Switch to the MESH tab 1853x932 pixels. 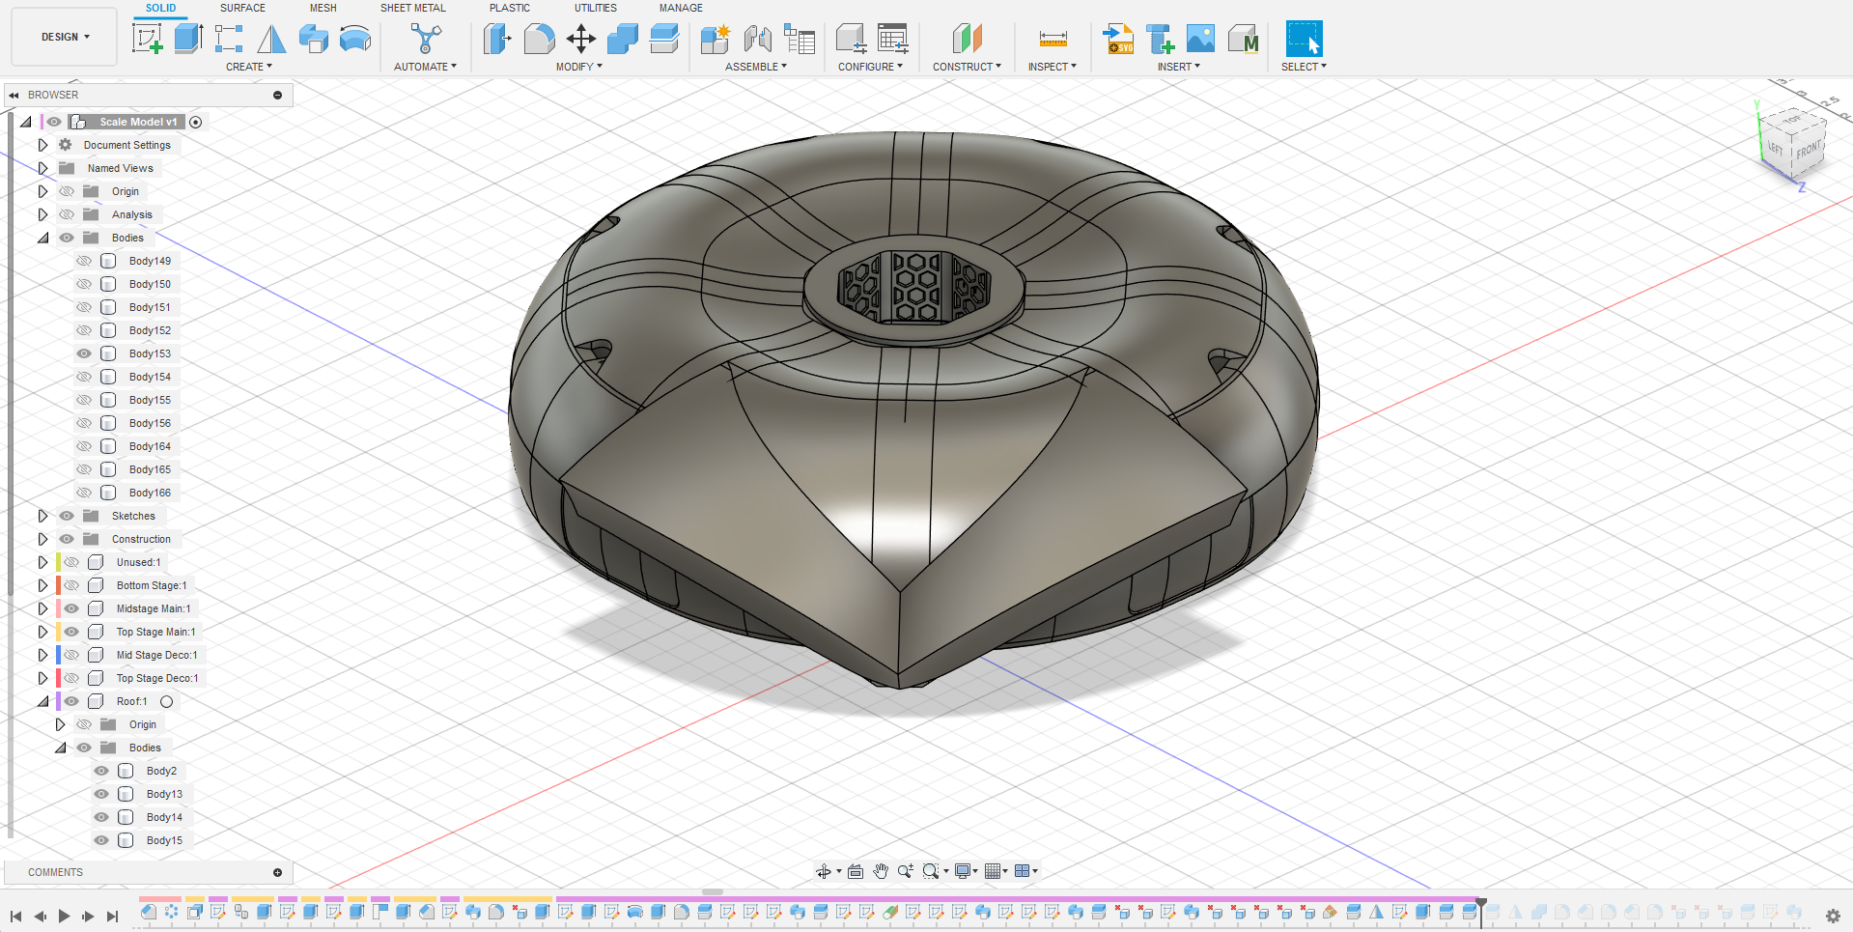(323, 8)
